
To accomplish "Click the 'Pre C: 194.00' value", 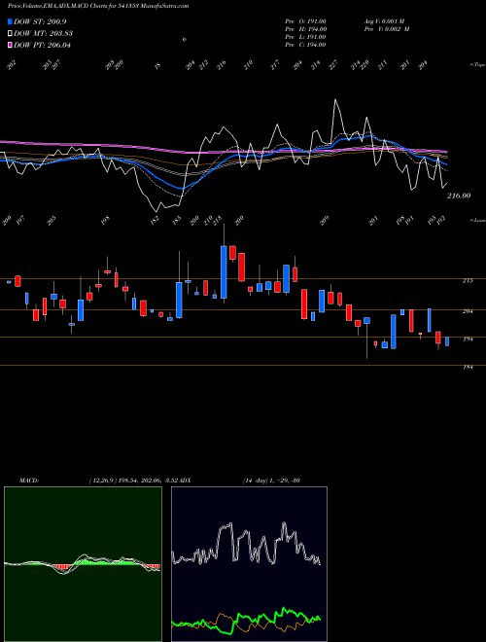I will coord(305,45).
